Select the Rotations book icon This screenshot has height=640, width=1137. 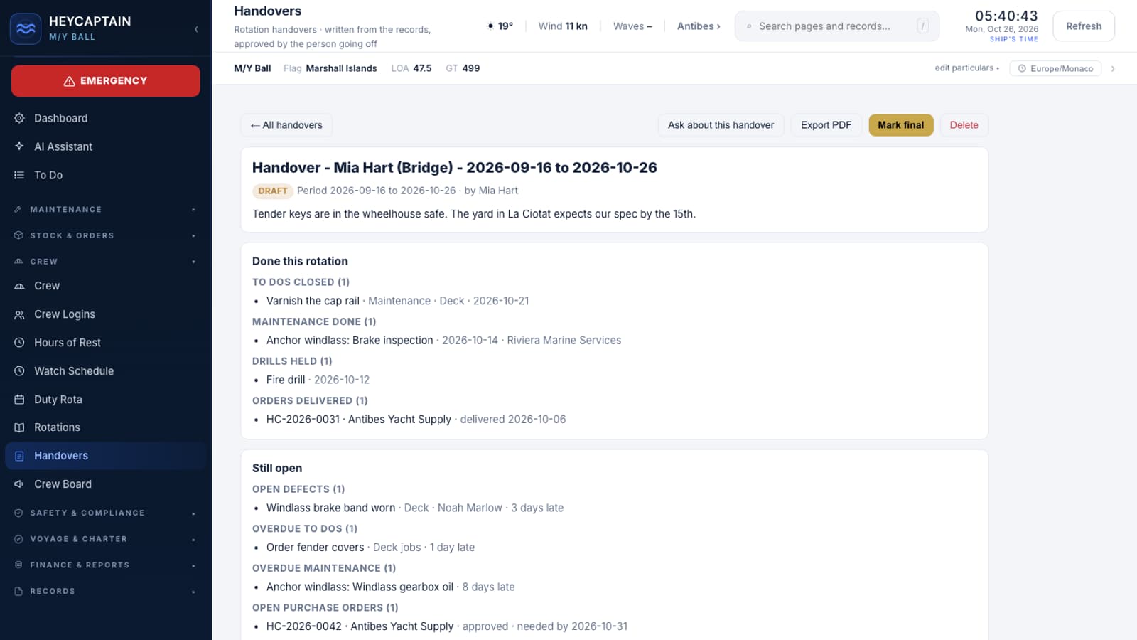[x=19, y=427]
